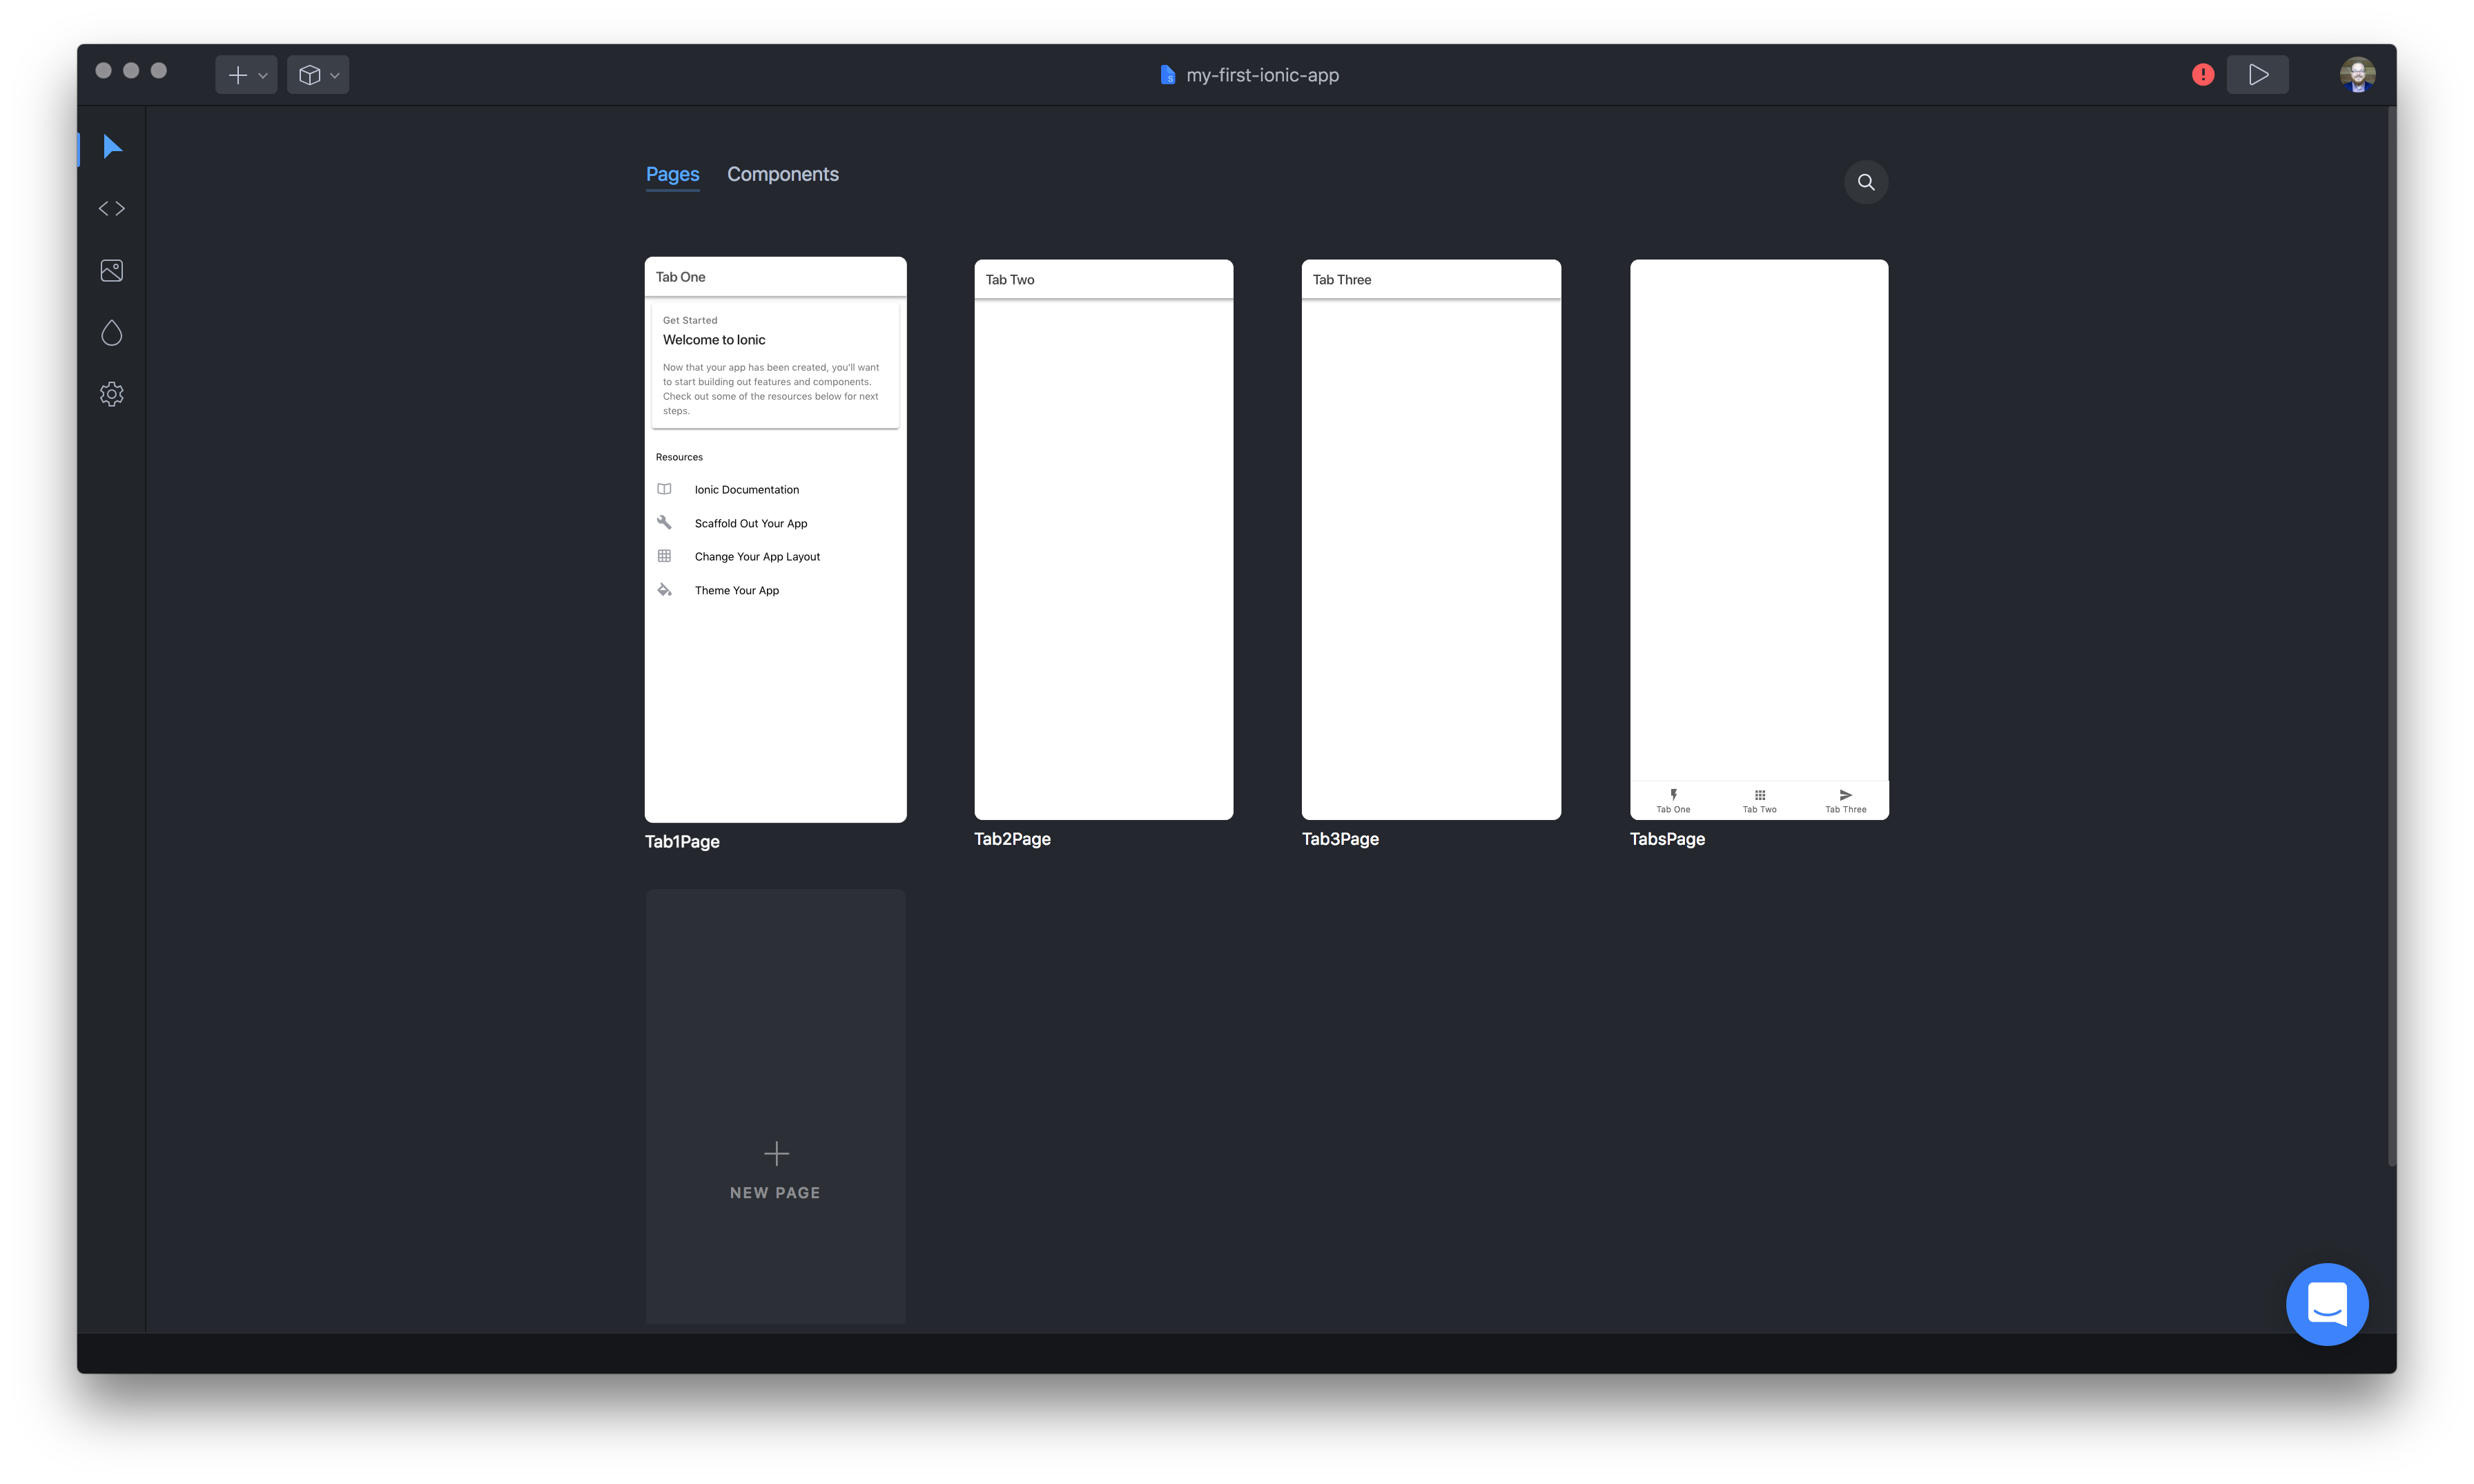This screenshot has width=2474, height=1484.
Task: Open the Intercom chat bubble
Action: click(2327, 1304)
